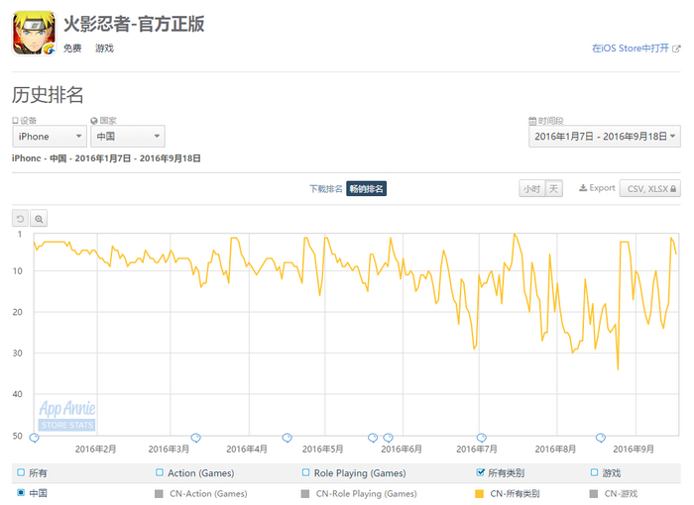Click the Export download icon
Screen dimensions: 694x505
(x=583, y=188)
